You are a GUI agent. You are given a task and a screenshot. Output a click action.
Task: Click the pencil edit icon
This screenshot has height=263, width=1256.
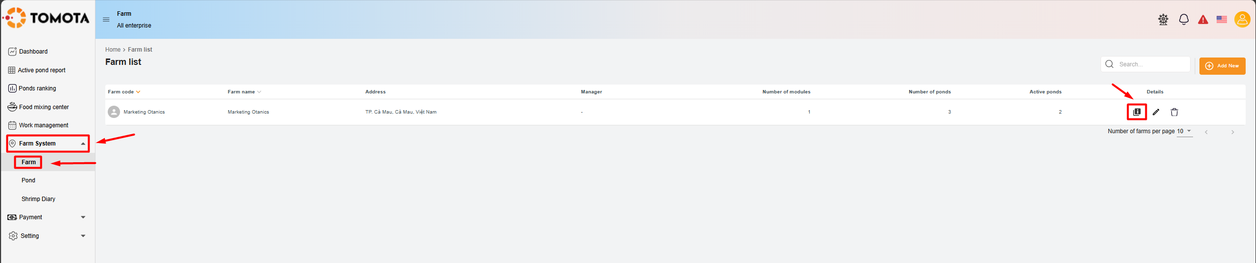(x=1156, y=112)
